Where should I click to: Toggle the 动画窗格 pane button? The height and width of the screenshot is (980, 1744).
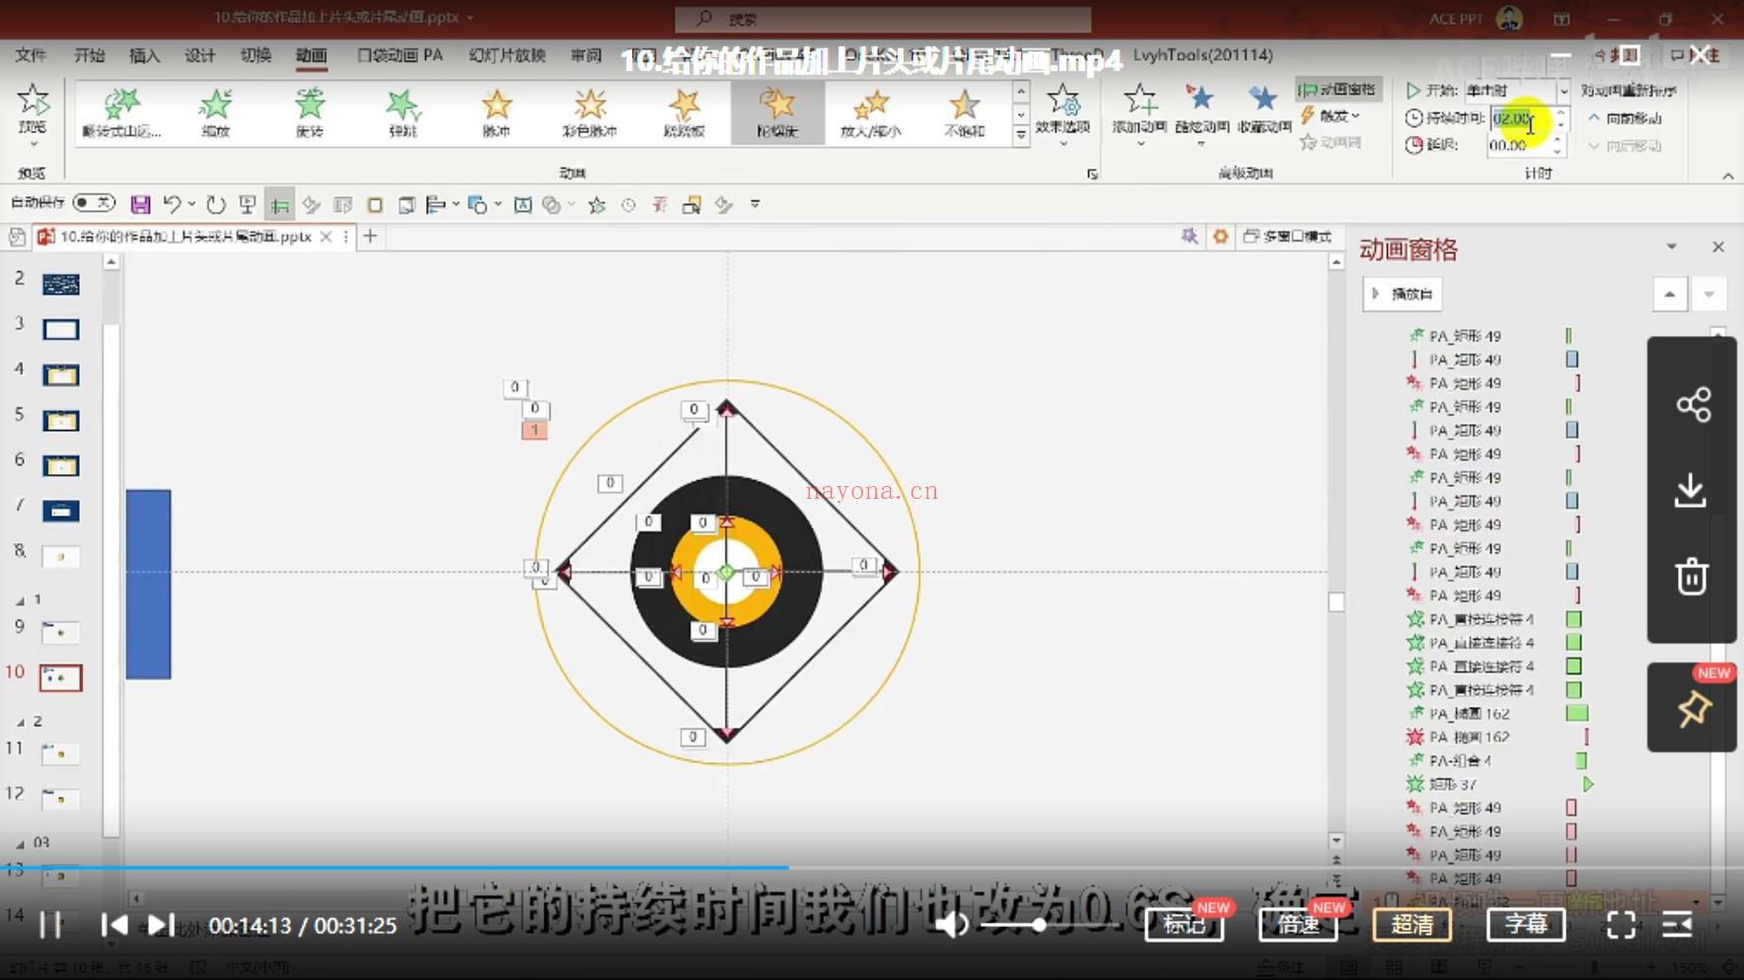[1338, 90]
